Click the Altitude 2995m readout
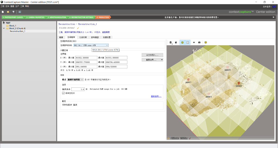 [x=179, y=138]
